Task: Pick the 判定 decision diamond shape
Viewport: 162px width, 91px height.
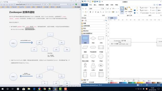Action: tap(93, 39)
